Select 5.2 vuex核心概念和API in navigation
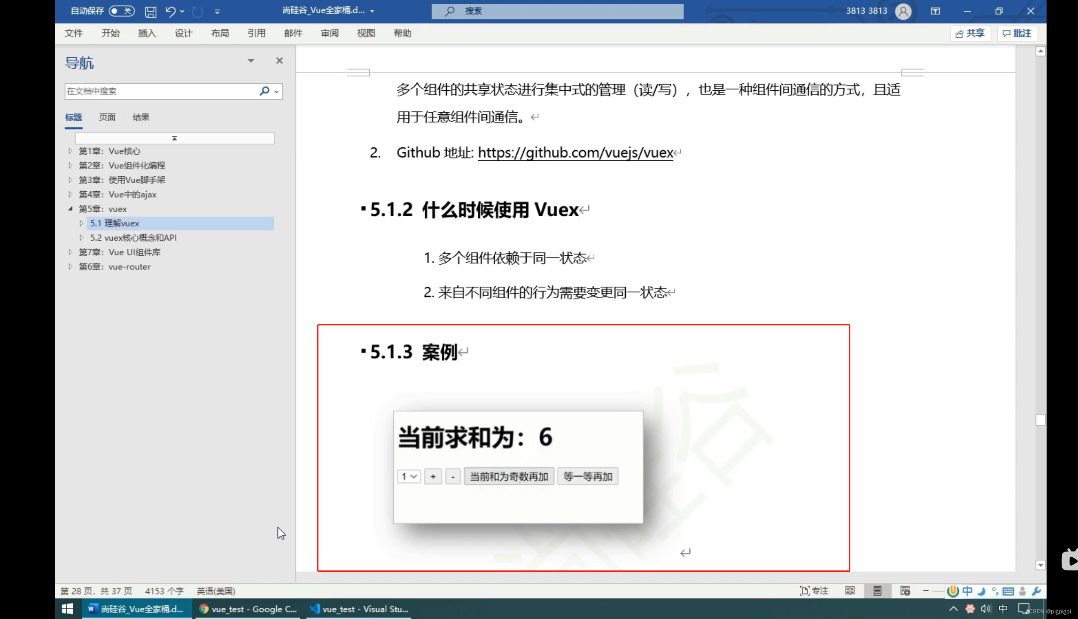This screenshot has width=1078, height=619. 133,238
